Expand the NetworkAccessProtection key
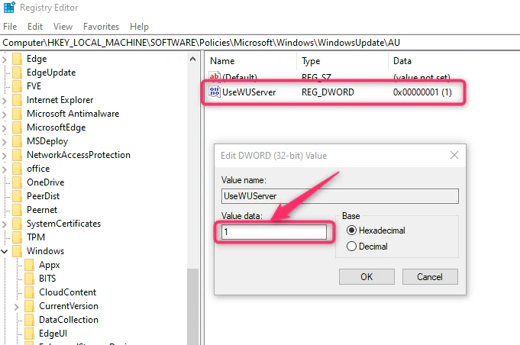Image resolution: width=520 pixels, height=345 pixels. coord(5,156)
